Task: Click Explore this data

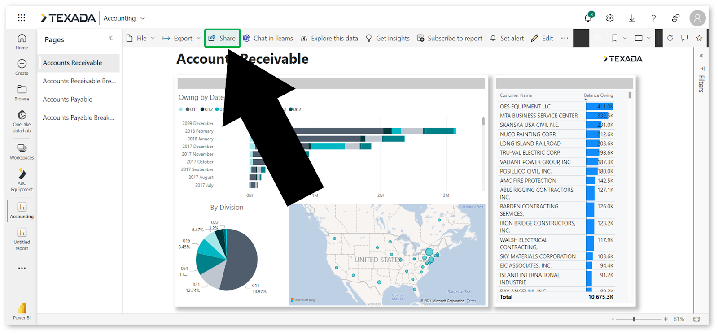Action: 329,38
